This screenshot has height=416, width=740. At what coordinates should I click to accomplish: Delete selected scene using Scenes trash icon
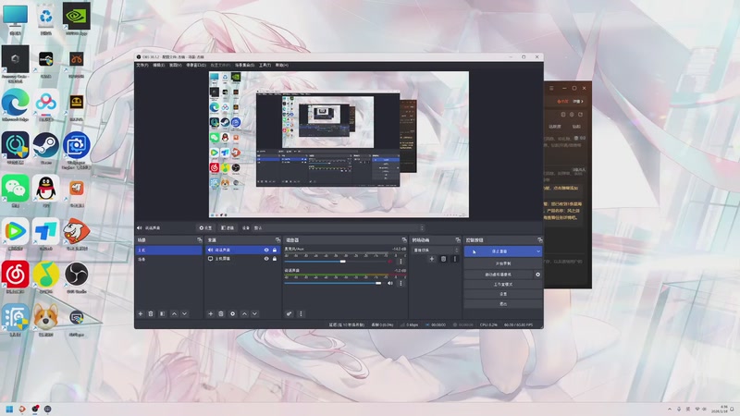pyautogui.click(x=151, y=313)
